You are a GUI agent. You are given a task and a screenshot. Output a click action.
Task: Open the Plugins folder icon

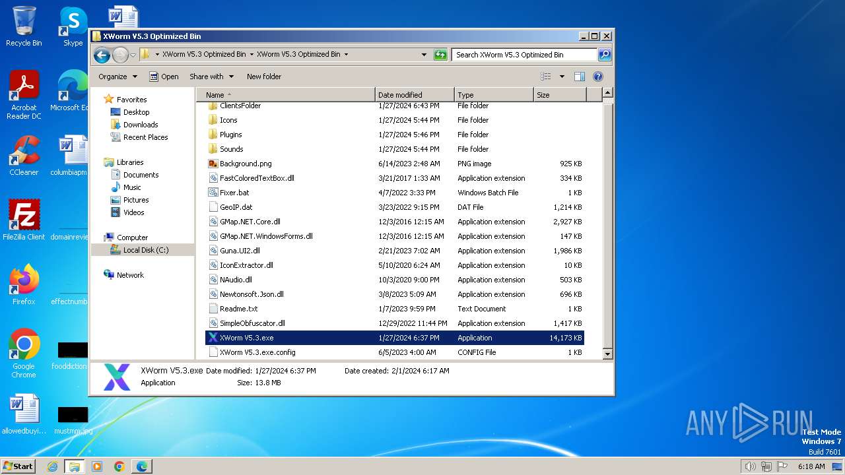click(213, 135)
